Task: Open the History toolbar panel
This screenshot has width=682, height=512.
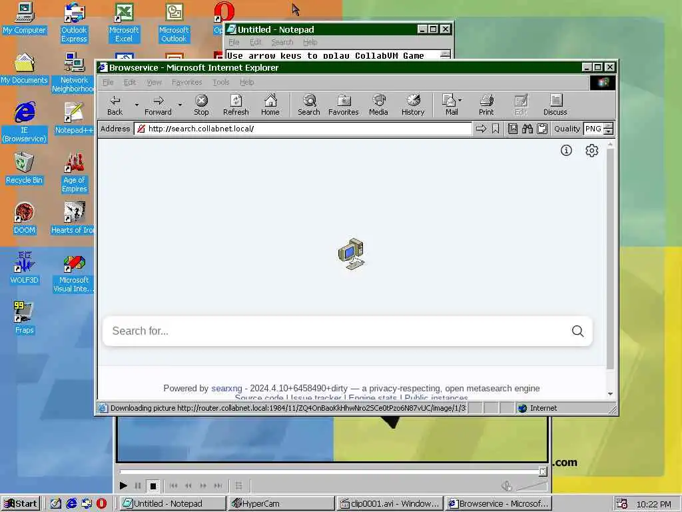Action: [413, 105]
